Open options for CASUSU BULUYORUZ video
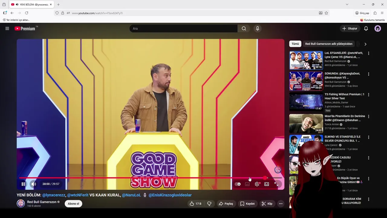This screenshot has width=387, height=218. click(x=368, y=158)
